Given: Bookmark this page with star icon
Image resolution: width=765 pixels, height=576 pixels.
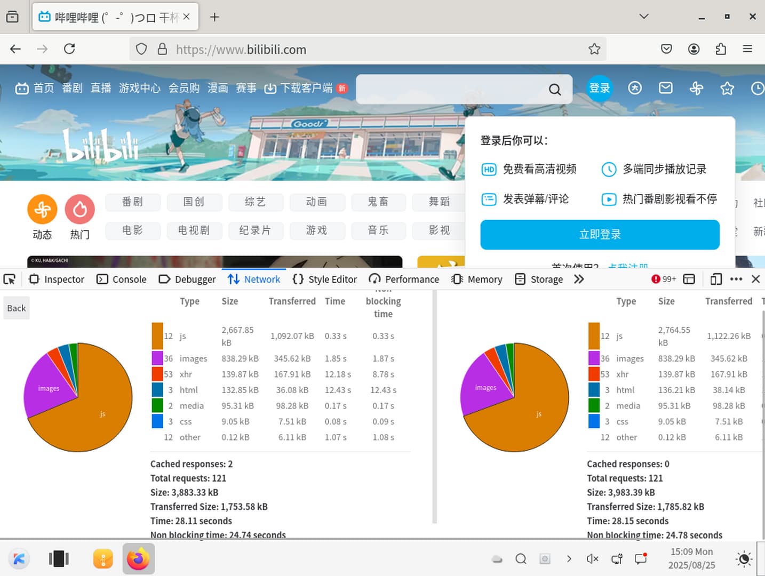Looking at the screenshot, I should [x=594, y=49].
